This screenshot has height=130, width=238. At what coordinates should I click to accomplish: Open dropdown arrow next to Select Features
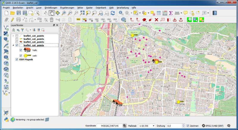point(140,13)
